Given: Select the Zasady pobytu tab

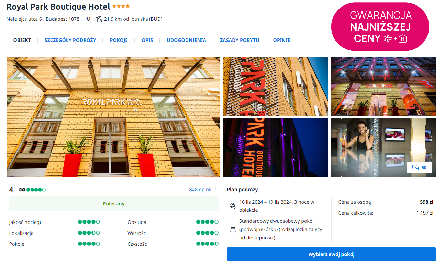Looking at the screenshot, I should pyautogui.click(x=239, y=40).
